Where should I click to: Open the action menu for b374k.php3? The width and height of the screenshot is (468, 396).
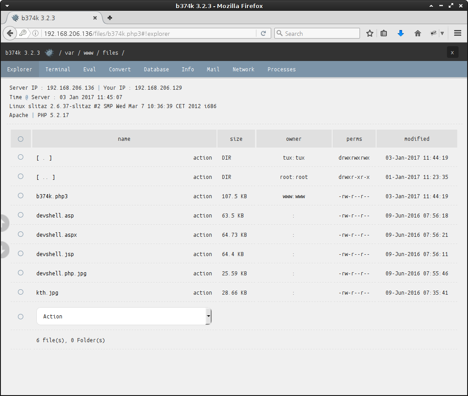click(202, 196)
